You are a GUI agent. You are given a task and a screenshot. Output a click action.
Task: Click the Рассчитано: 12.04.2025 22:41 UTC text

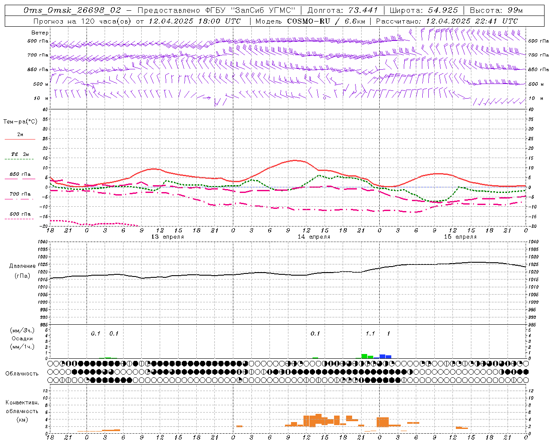pyautogui.click(x=447, y=21)
